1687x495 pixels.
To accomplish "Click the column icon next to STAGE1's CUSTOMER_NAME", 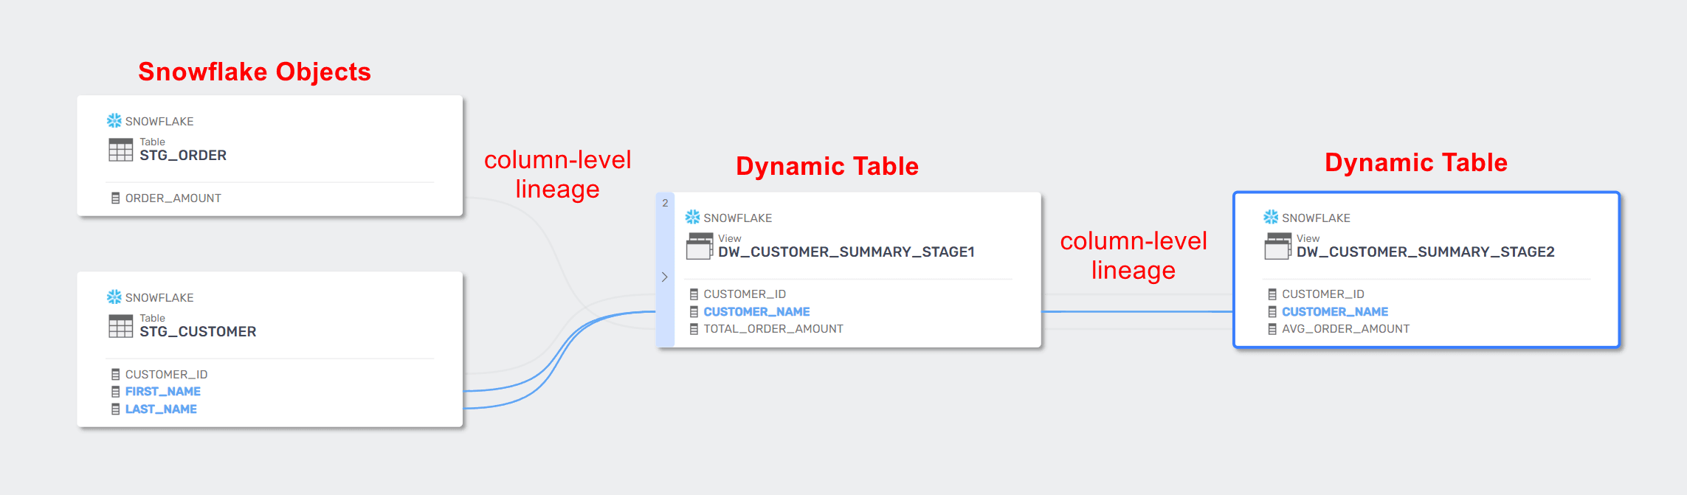I will point(694,312).
